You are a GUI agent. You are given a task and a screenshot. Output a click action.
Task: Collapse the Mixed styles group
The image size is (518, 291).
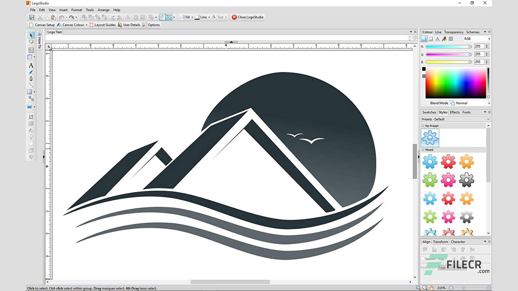[x=423, y=150]
